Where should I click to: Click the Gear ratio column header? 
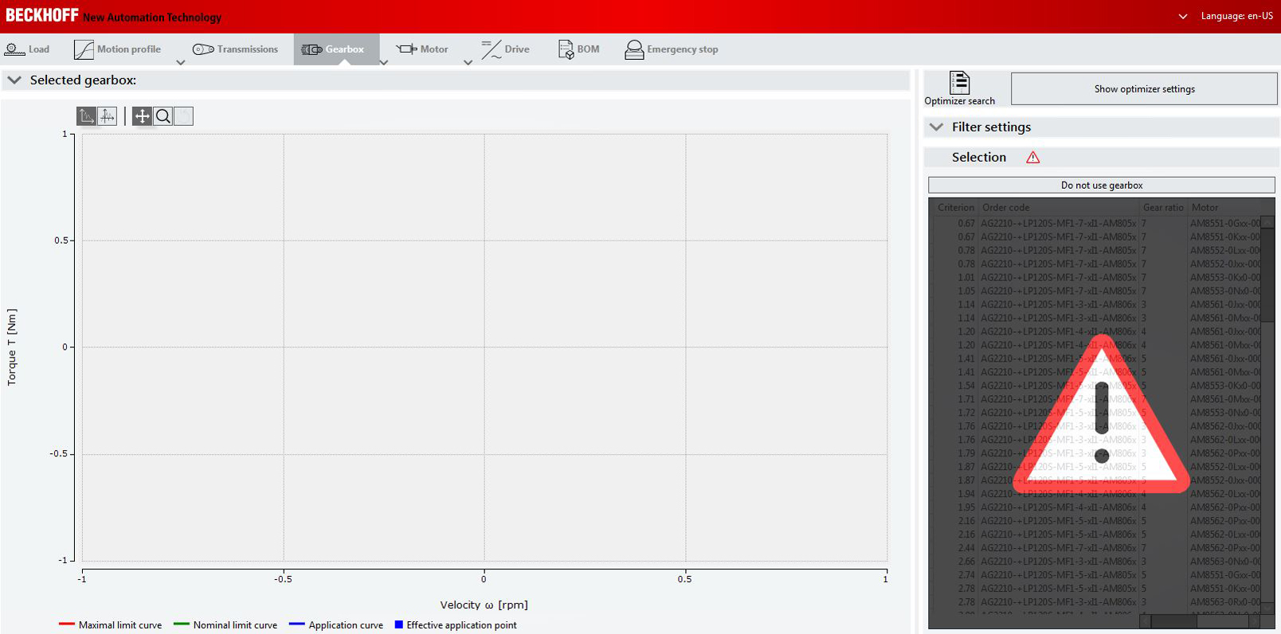click(1163, 207)
